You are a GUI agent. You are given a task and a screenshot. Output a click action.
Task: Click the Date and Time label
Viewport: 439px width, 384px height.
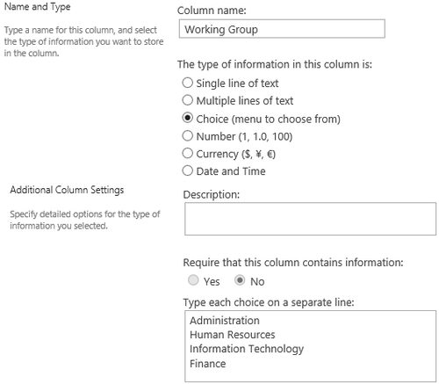(x=231, y=171)
